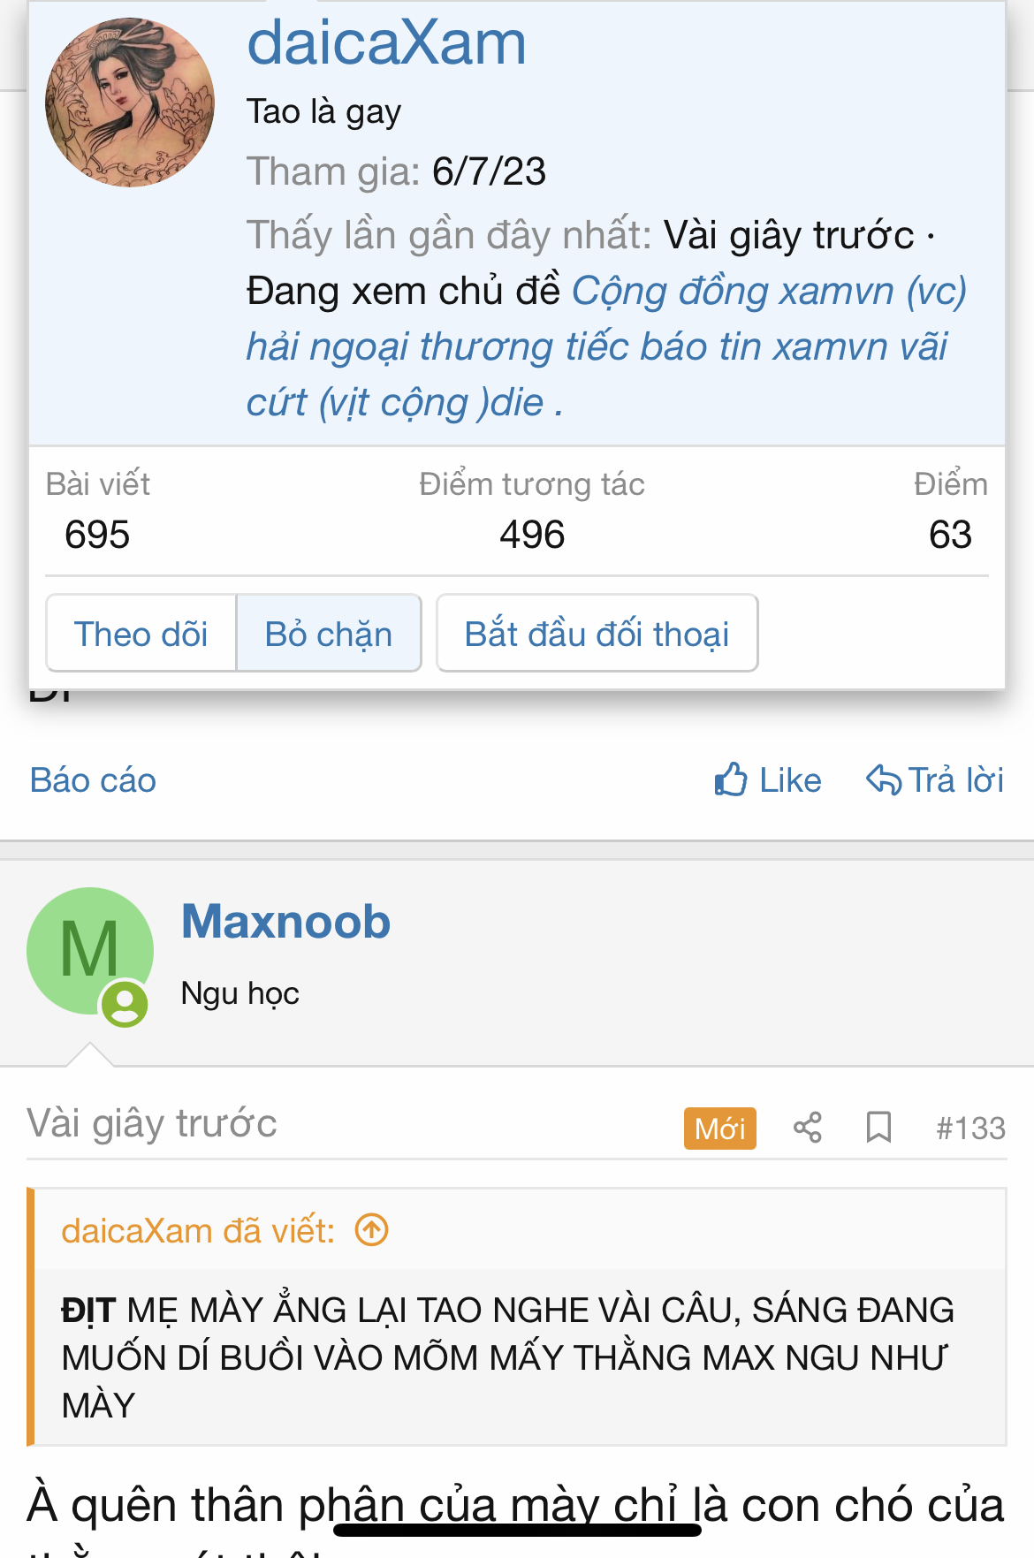Open post permalink #133
The width and height of the screenshot is (1034, 1558).
click(970, 1129)
